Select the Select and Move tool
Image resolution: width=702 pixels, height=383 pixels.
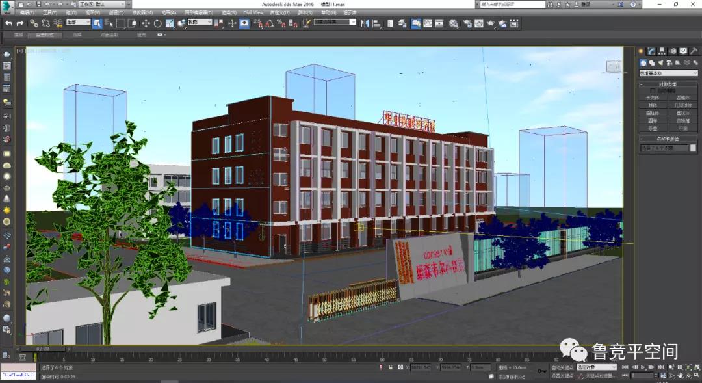(145, 23)
